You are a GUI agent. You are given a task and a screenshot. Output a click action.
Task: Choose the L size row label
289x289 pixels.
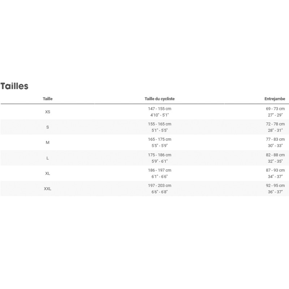tap(48, 158)
